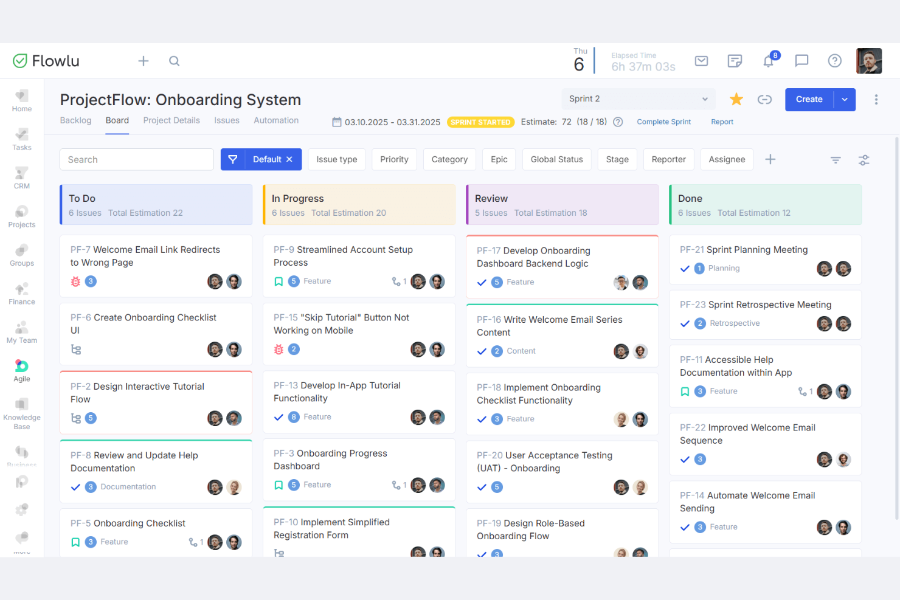The image size is (900, 600).
Task: Remove the Default filter with X
Action: pos(289,159)
